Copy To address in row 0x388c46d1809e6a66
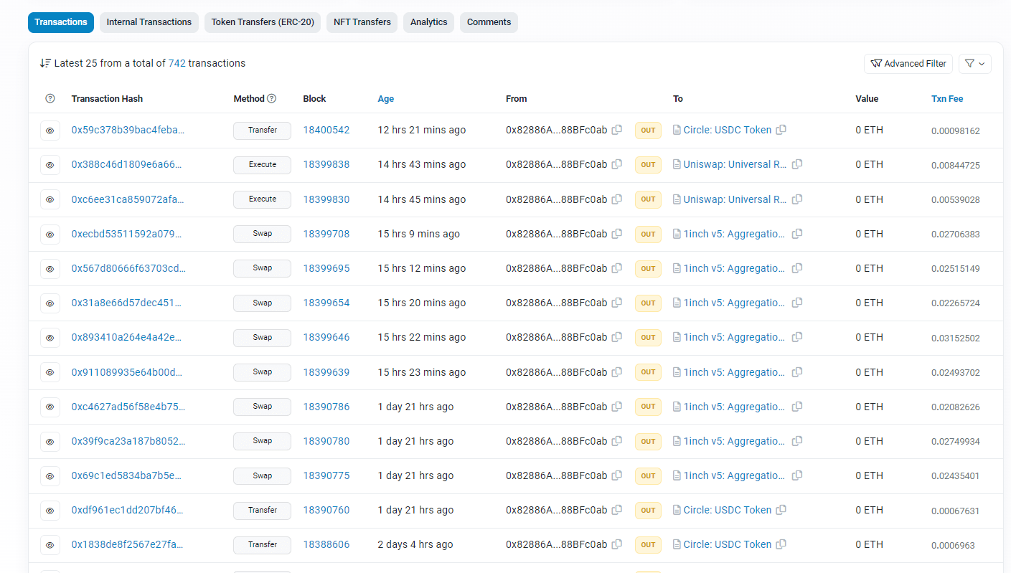The image size is (1011, 573). 797,164
